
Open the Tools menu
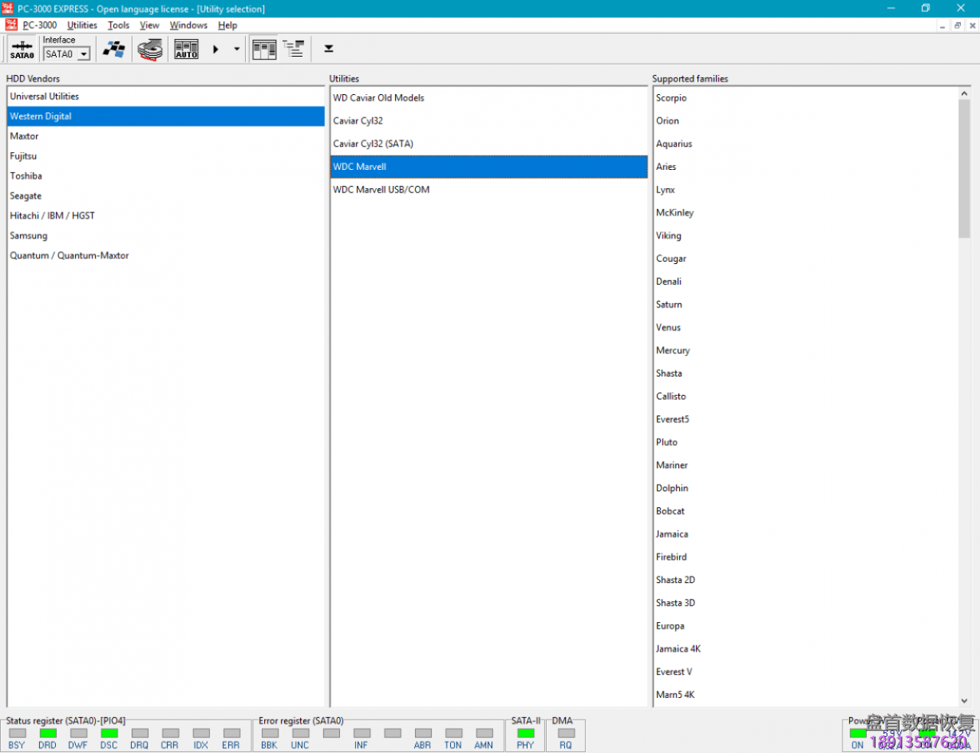tap(119, 25)
